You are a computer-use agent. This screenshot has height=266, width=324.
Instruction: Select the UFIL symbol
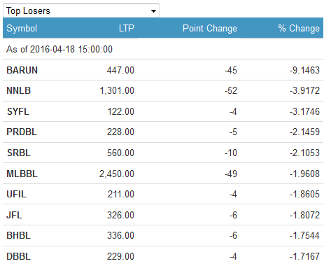coord(16,194)
